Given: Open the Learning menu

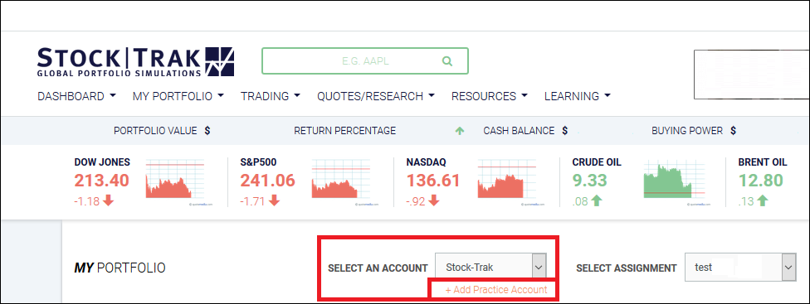Looking at the screenshot, I should click(577, 96).
